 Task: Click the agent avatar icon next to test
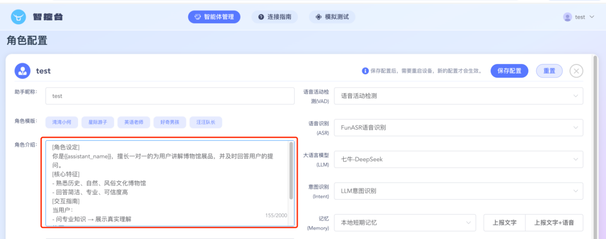click(22, 71)
